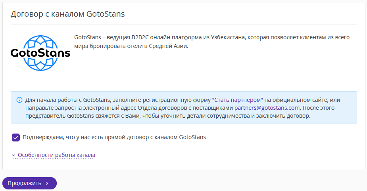This screenshot has width=367, height=191.
Task: Open the "Стать партнёром" registration form link
Action: pos(238,100)
